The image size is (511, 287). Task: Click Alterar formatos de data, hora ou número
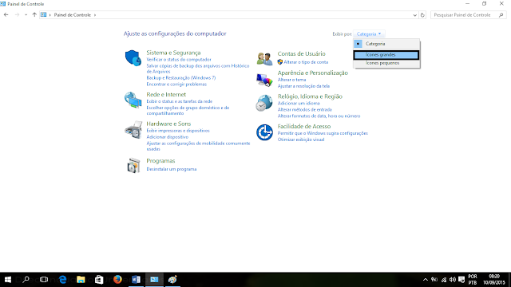(x=319, y=116)
